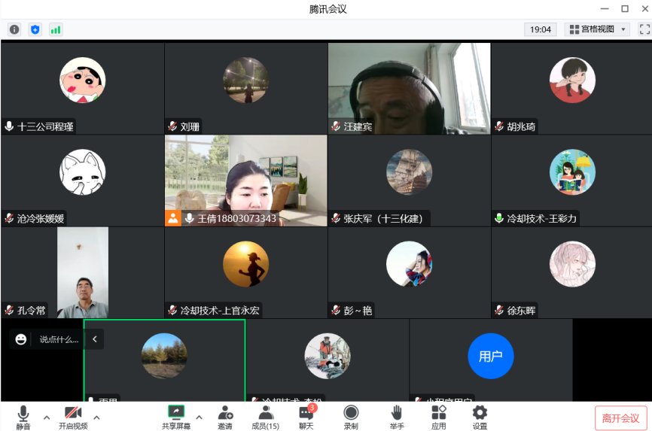Viewport: 652px width, 431px height.
Task: Expand share screen options arrow
Action: (x=199, y=417)
